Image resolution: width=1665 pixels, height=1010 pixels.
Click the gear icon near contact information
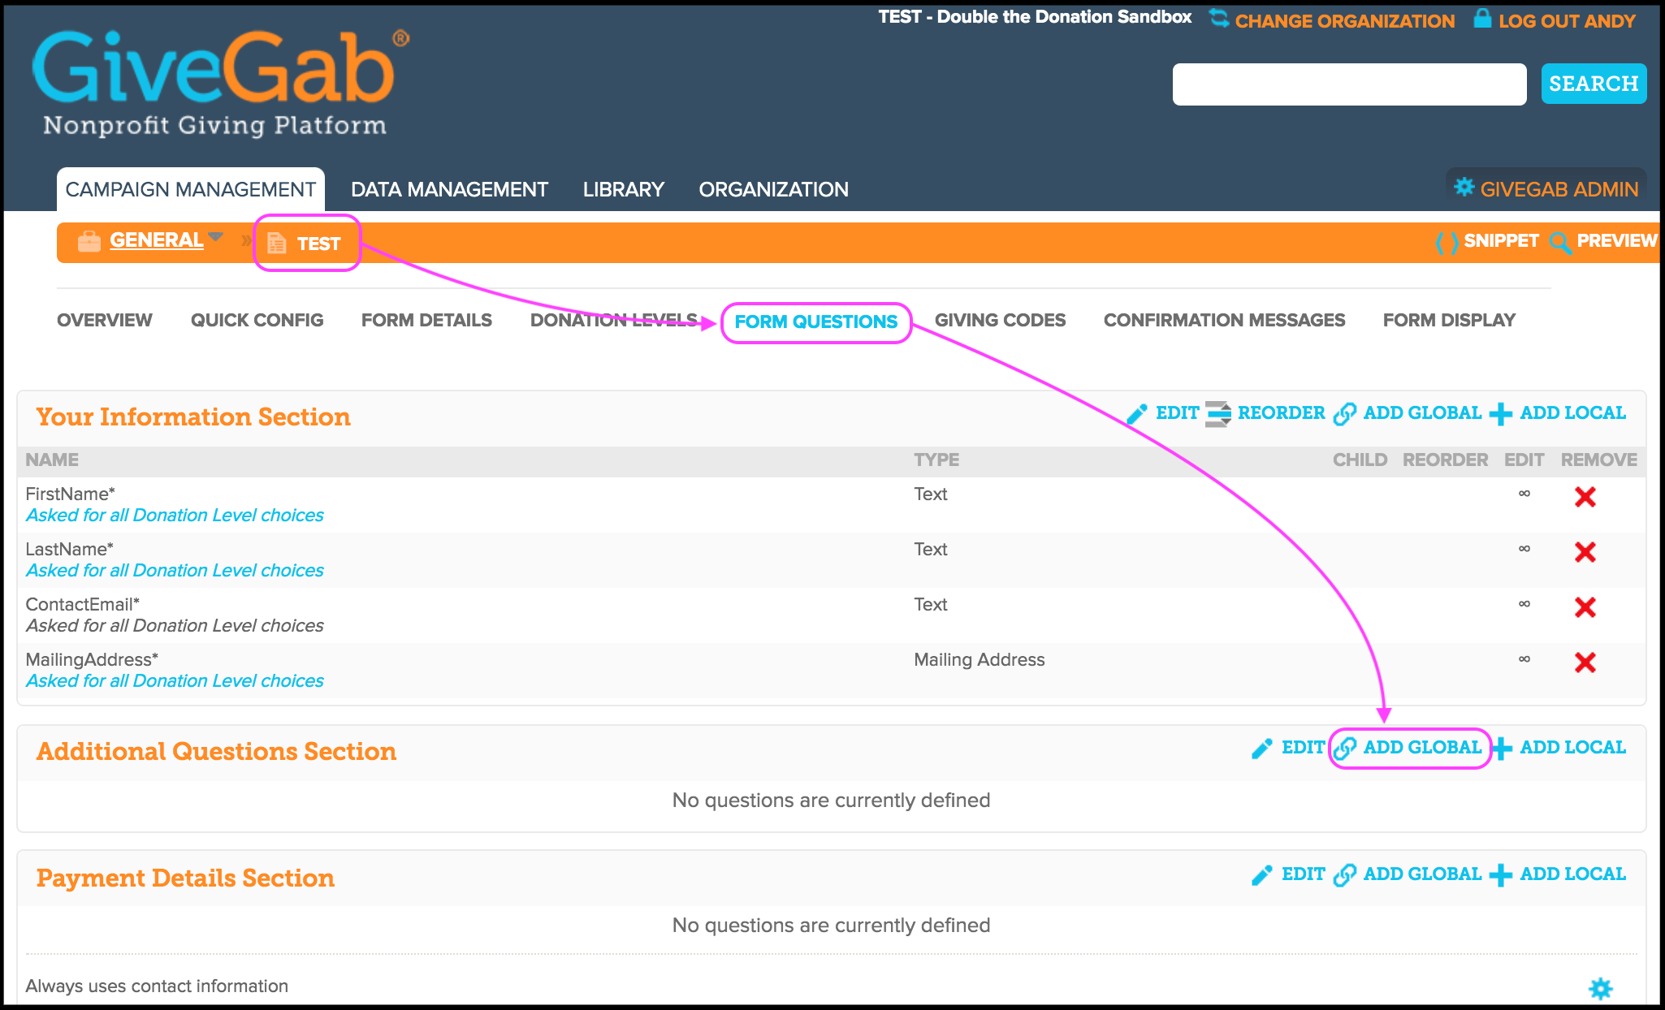click(x=1600, y=988)
